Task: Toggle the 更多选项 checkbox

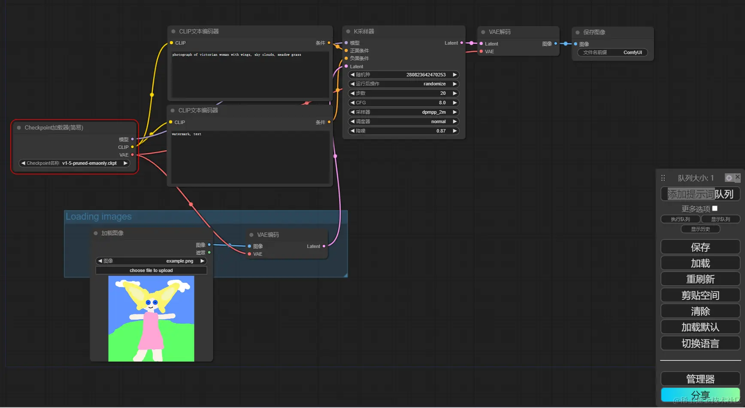Action: click(x=715, y=209)
